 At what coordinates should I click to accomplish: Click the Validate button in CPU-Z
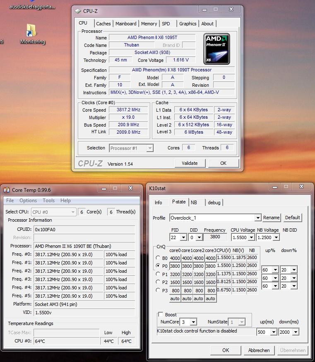(190, 163)
